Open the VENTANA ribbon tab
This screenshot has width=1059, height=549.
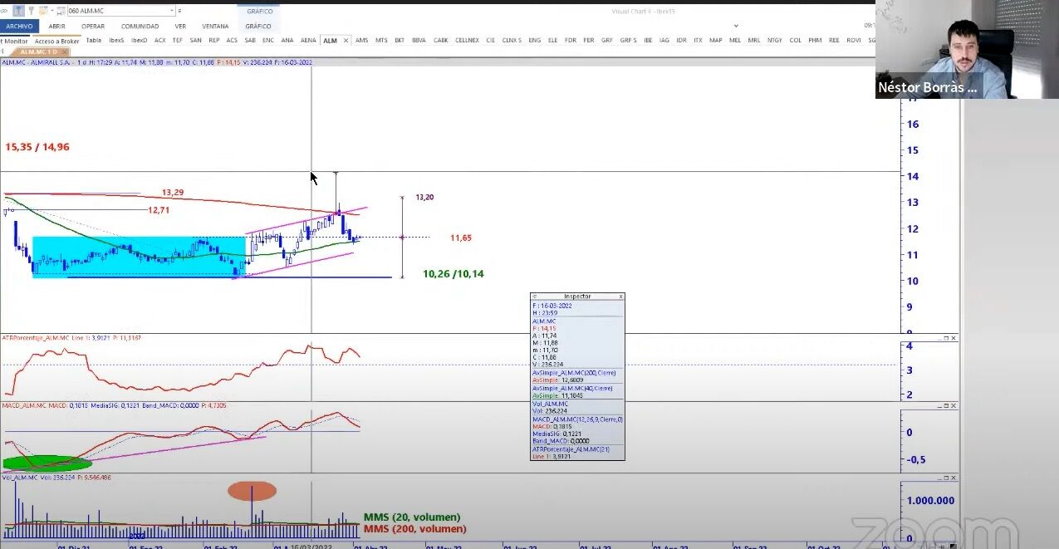tap(215, 26)
